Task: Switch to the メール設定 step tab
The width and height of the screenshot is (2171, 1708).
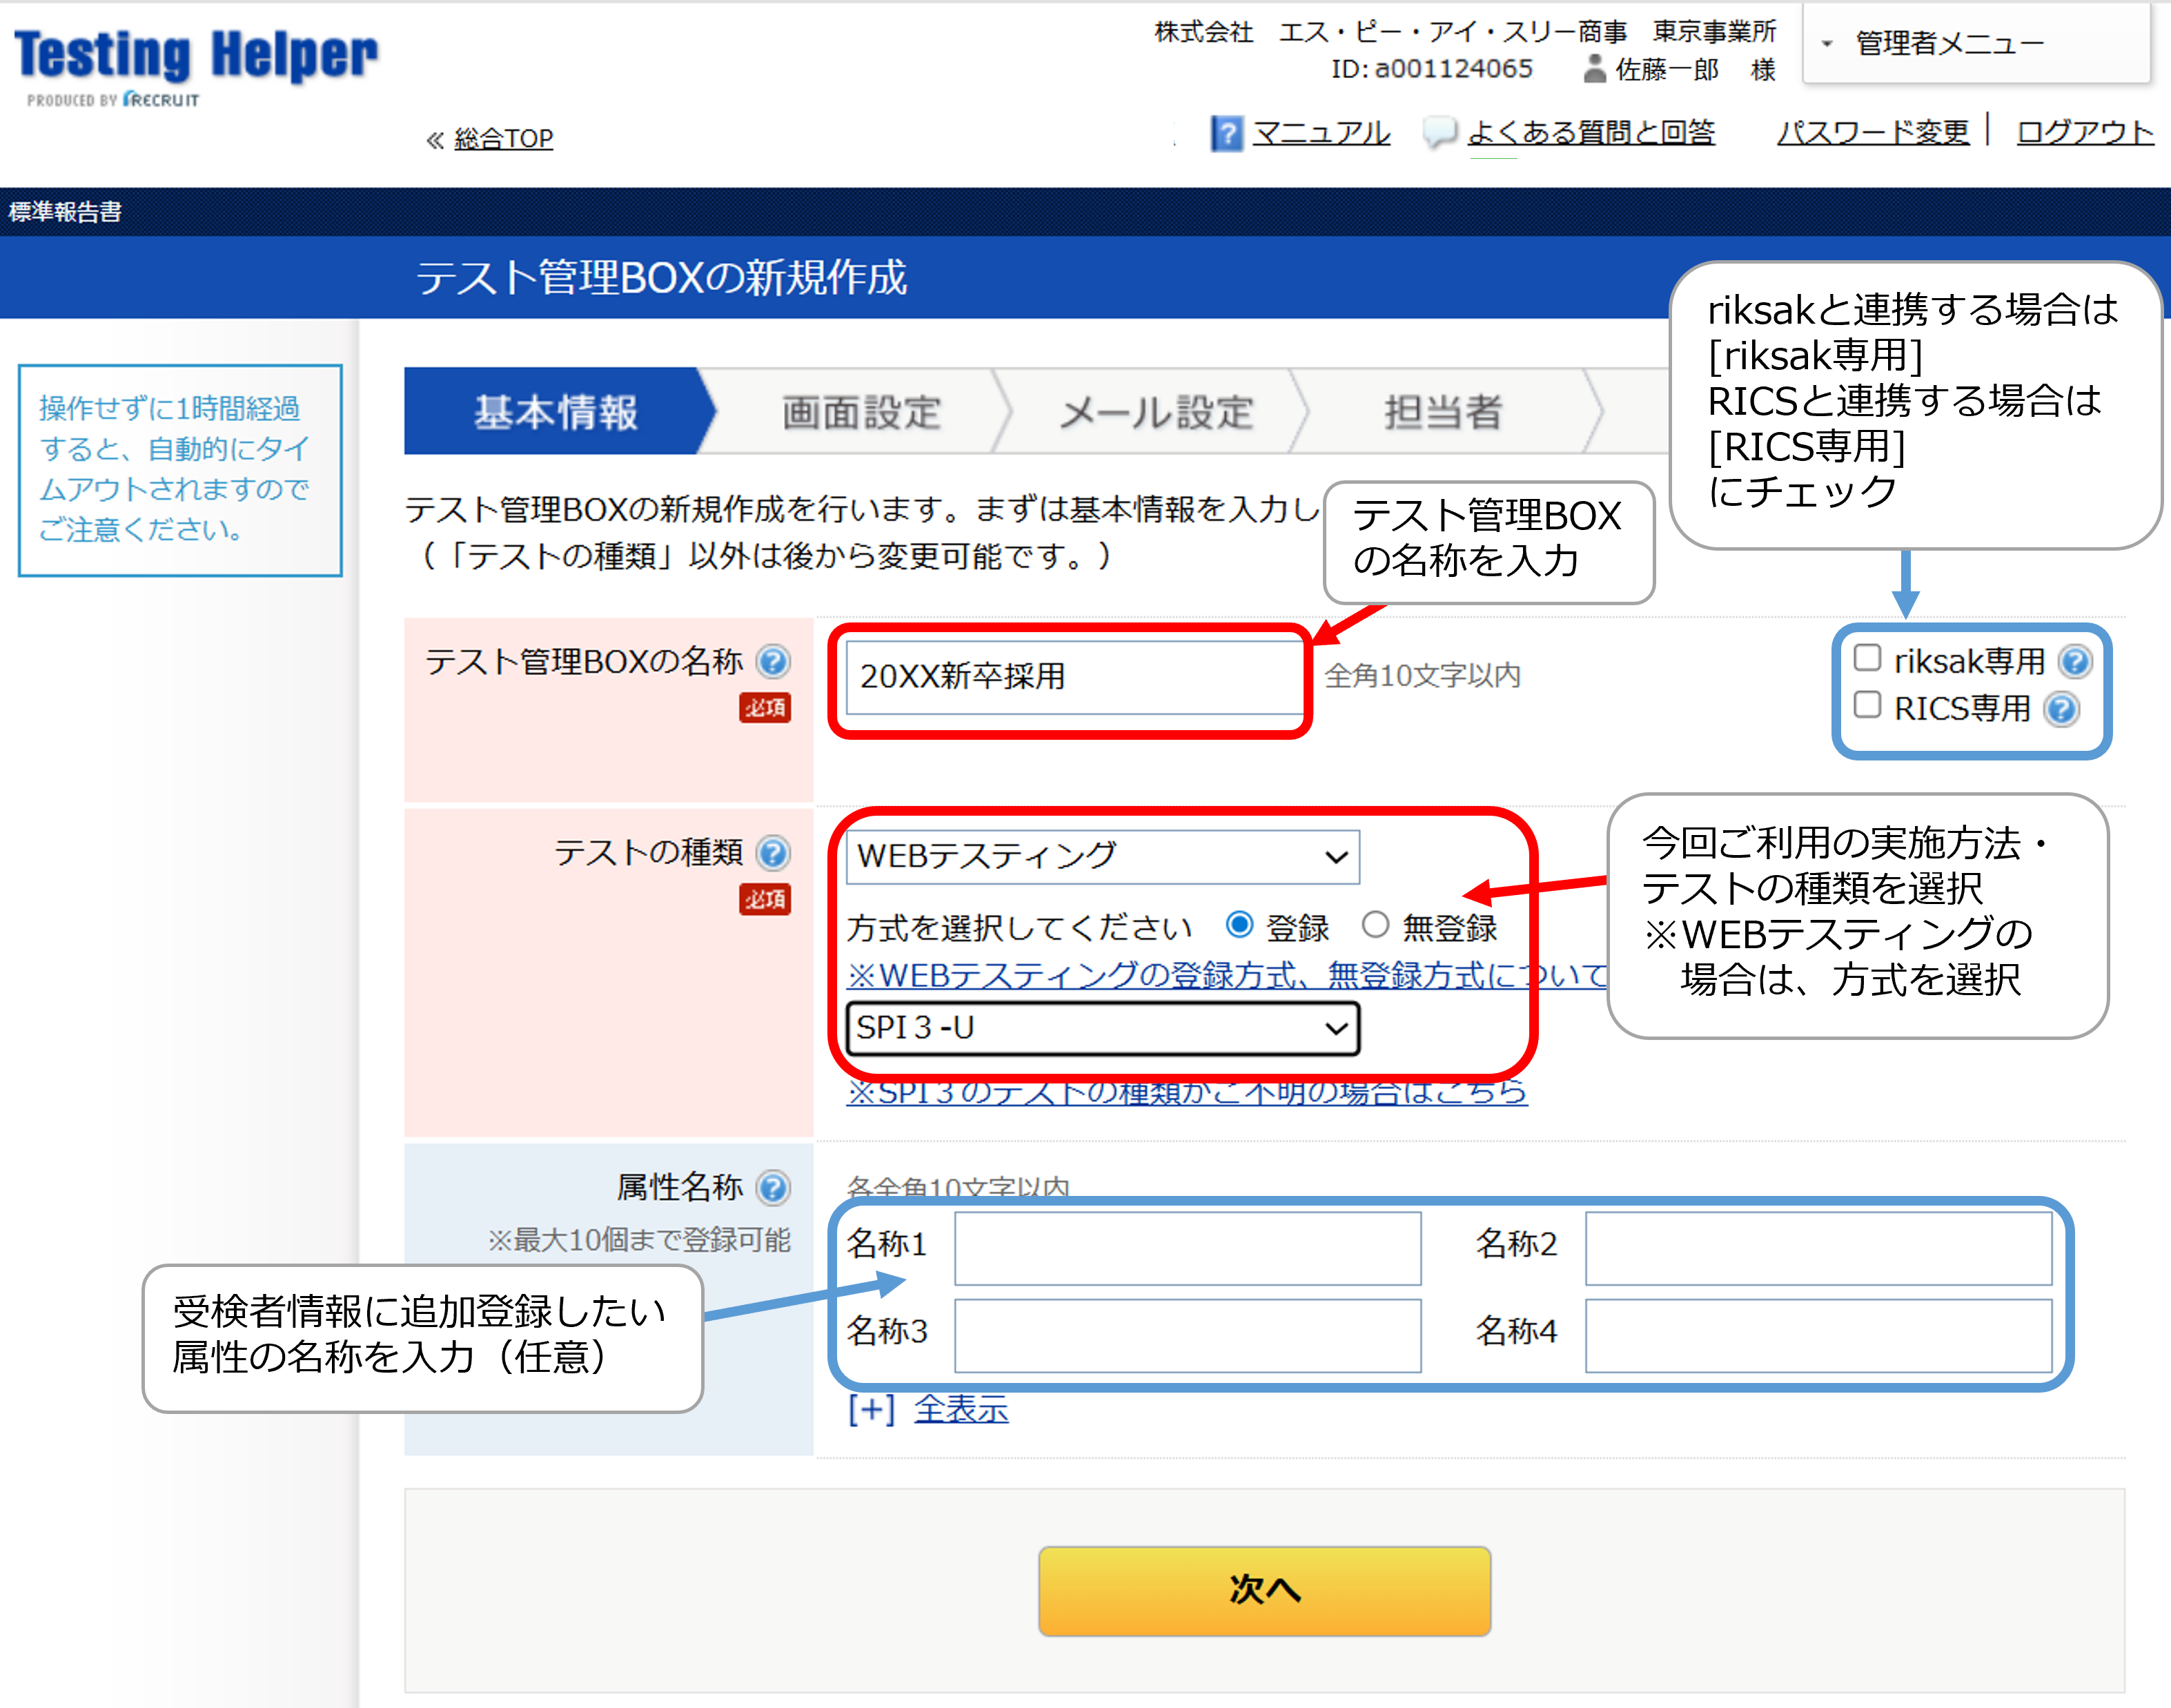Action: click(x=1155, y=412)
